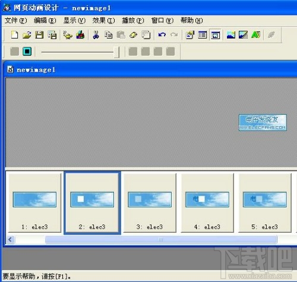297x282 pixels.
Task: Click the eraser Delete icon
Action: click(x=133, y=35)
